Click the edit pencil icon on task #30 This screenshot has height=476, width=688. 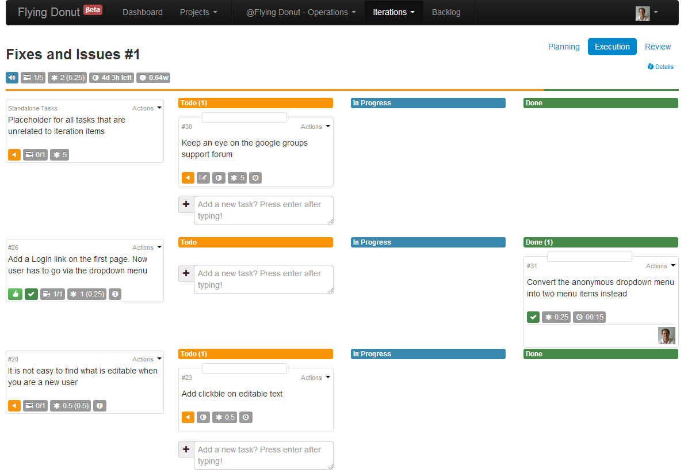pyautogui.click(x=203, y=178)
